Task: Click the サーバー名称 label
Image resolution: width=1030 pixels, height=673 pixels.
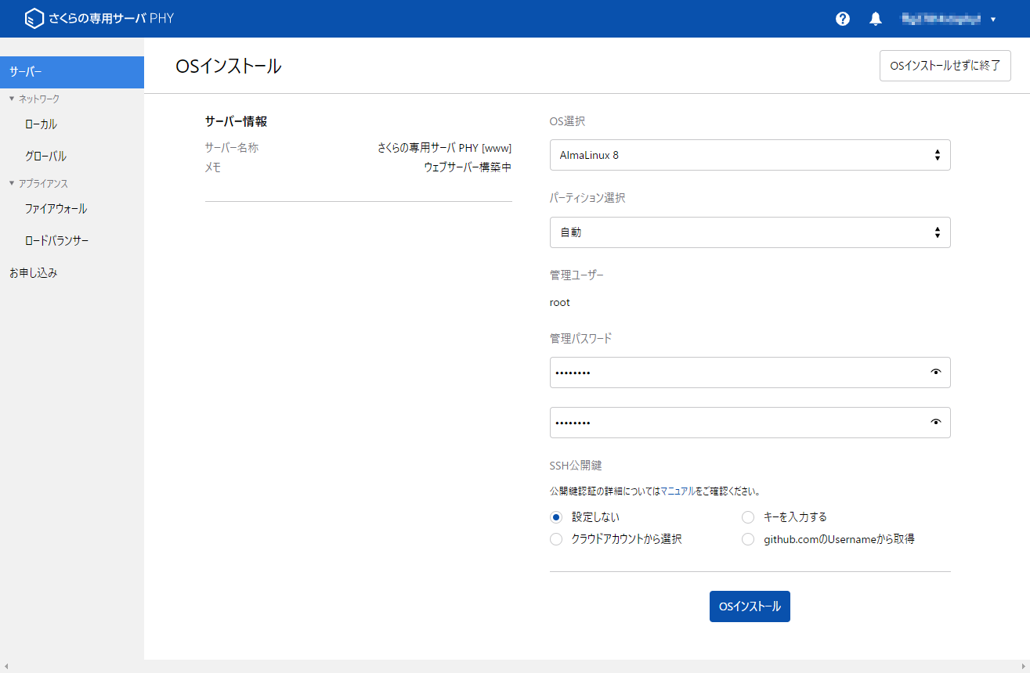Action: 232,148
